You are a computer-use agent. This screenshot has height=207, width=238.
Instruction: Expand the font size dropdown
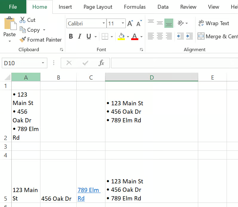tap(123, 23)
